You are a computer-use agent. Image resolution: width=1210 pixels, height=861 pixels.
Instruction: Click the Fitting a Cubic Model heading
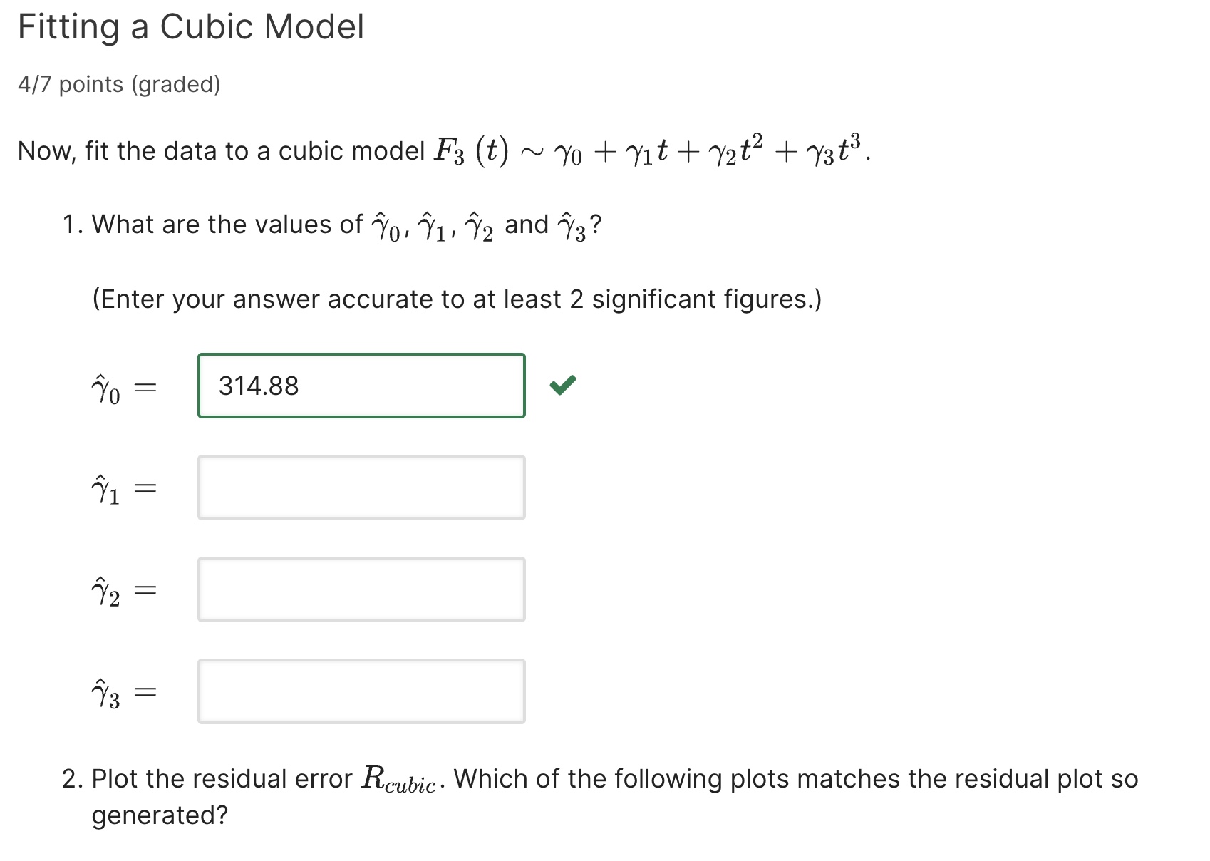(190, 27)
